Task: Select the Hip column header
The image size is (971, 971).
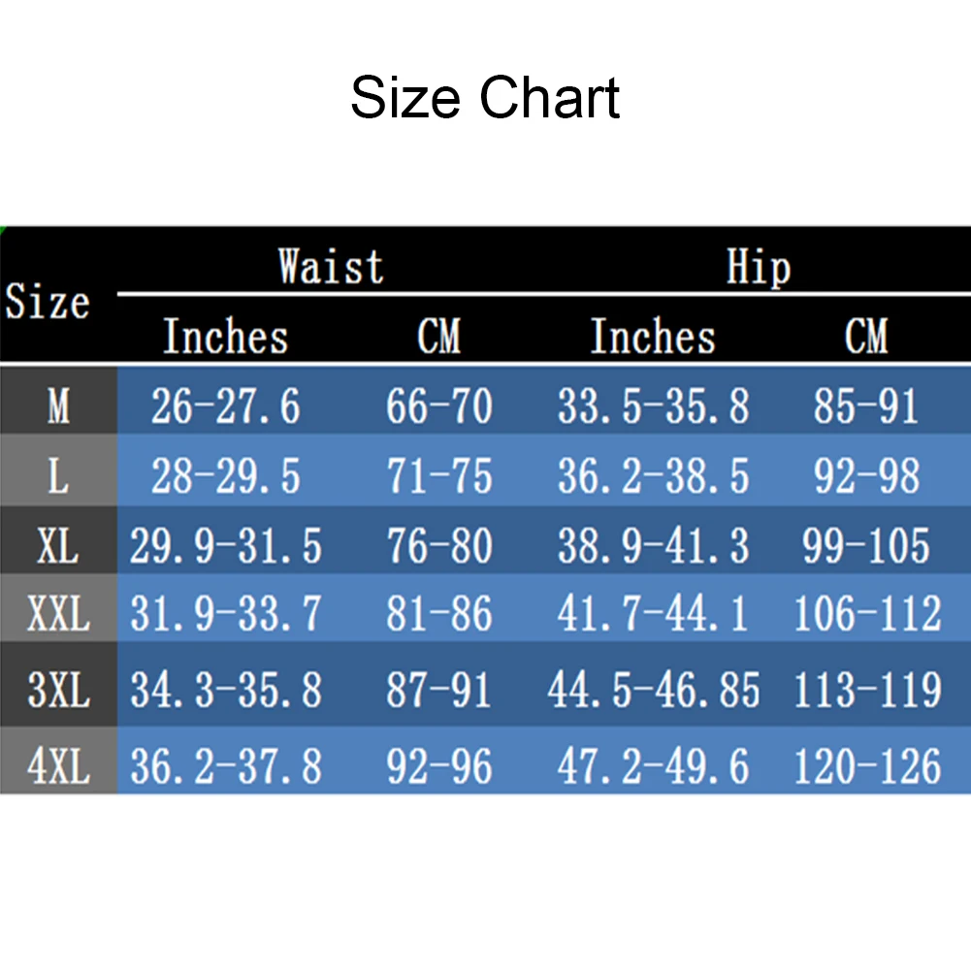Action: pyautogui.click(x=759, y=267)
